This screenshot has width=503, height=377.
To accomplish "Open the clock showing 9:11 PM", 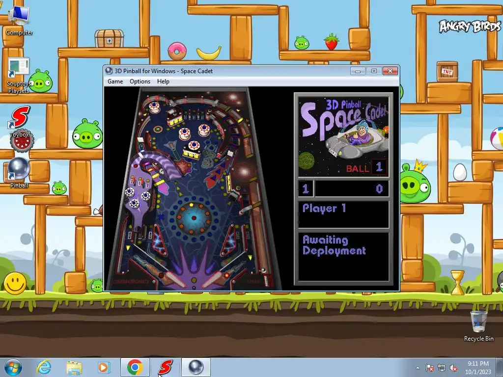I will pyautogui.click(x=478, y=367).
